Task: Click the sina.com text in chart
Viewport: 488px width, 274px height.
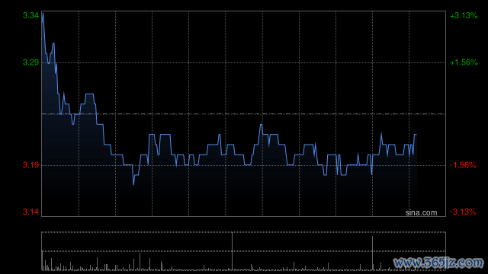Action: (x=421, y=213)
